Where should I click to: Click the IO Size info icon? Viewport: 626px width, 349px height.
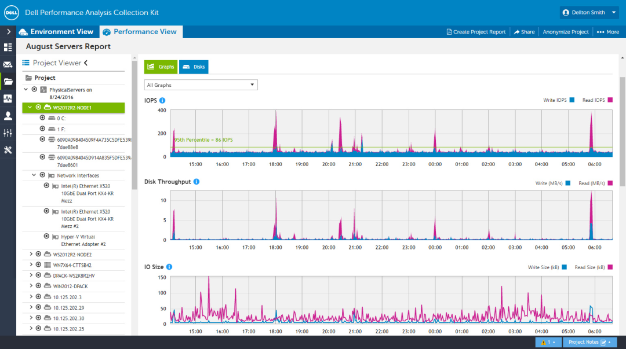click(169, 267)
